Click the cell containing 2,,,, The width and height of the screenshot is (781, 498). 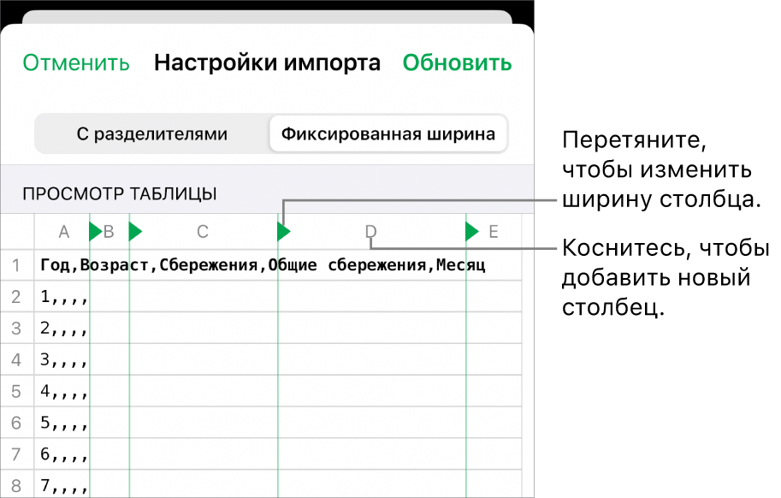coord(64,329)
